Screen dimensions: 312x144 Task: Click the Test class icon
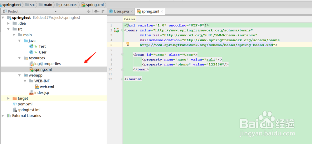coord(31,46)
